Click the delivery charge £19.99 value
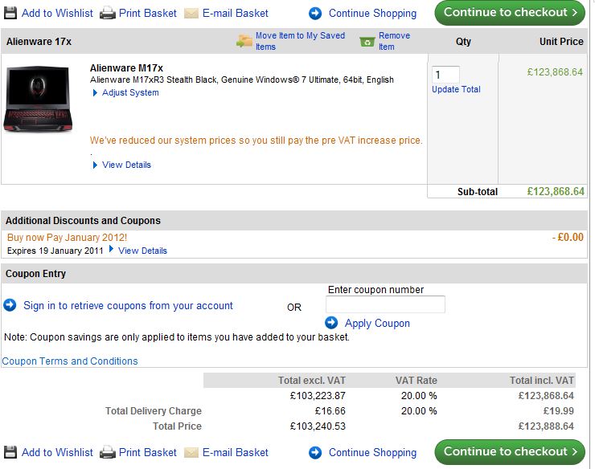Screen dimensions: 595x469 pyautogui.click(x=558, y=411)
